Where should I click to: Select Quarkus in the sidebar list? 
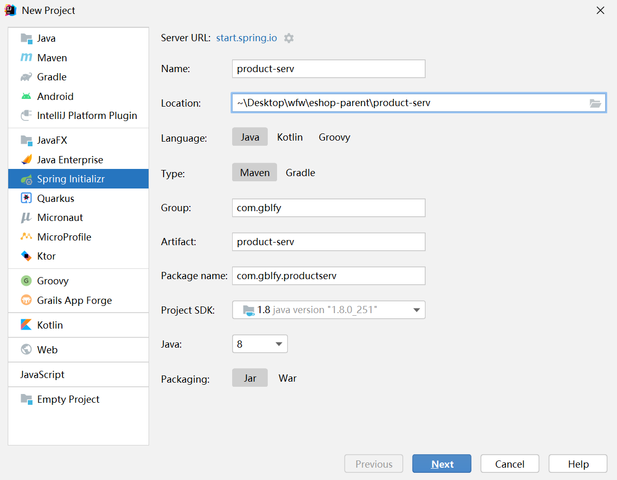coord(78,198)
